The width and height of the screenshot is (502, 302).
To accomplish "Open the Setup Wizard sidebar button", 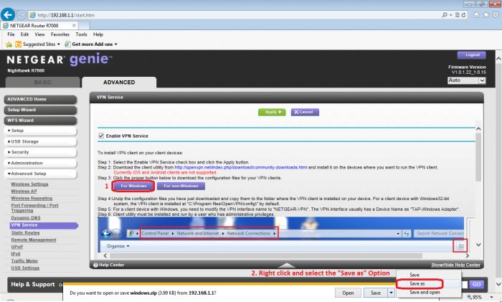I will (40, 110).
